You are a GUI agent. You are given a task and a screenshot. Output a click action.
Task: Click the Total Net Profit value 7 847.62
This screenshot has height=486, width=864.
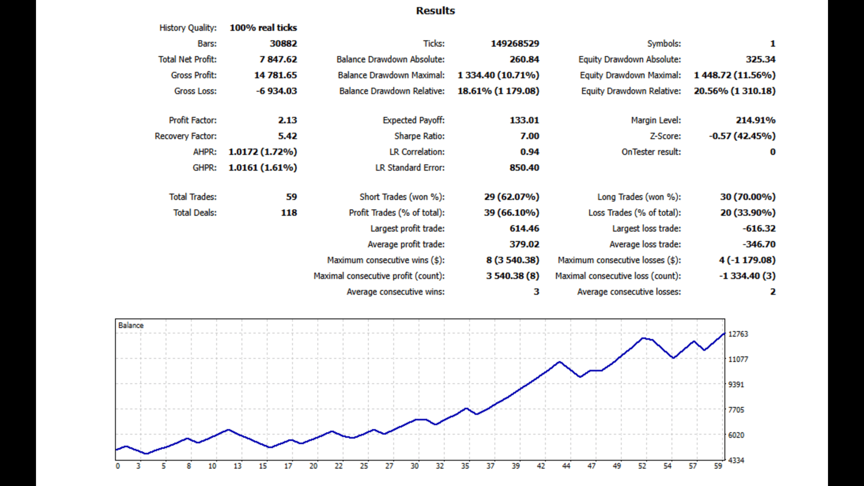pos(278,59)
